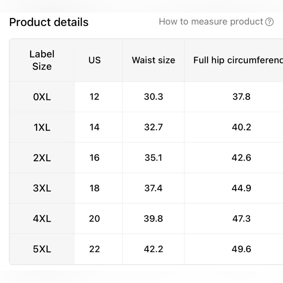
Task: Open How to measure product link
Action: 211,22
